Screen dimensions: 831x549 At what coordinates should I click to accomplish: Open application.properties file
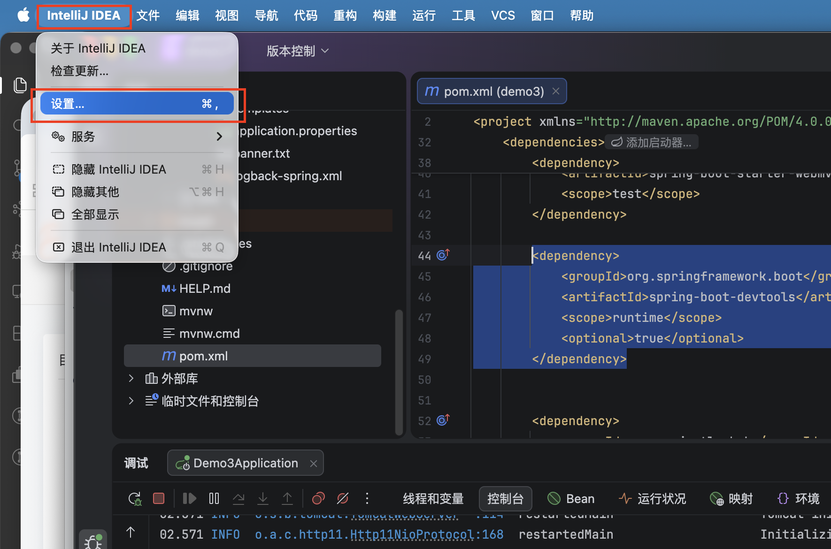[298, 131]
